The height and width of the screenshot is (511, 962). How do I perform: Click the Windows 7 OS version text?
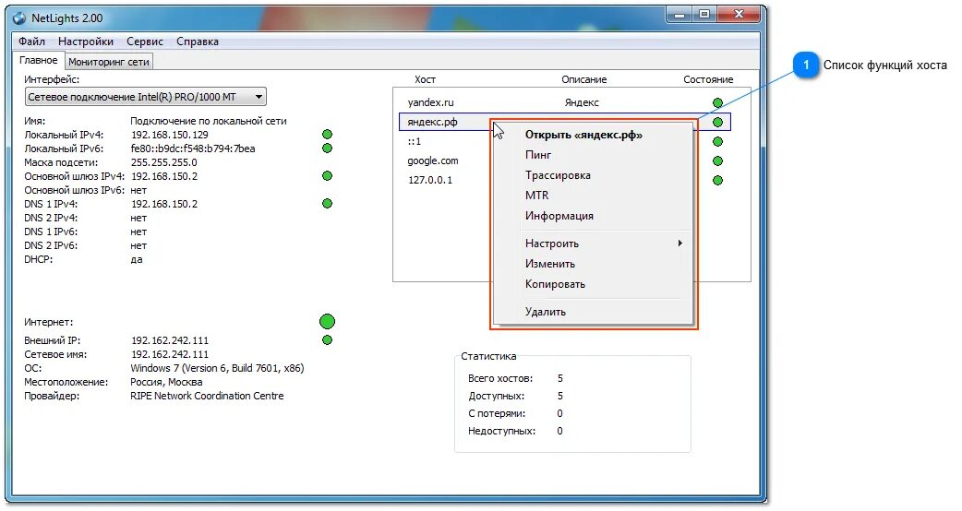(x=217, y=368)
